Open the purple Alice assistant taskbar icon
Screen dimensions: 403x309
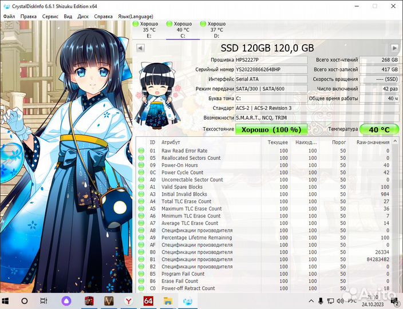pos(66,301)
